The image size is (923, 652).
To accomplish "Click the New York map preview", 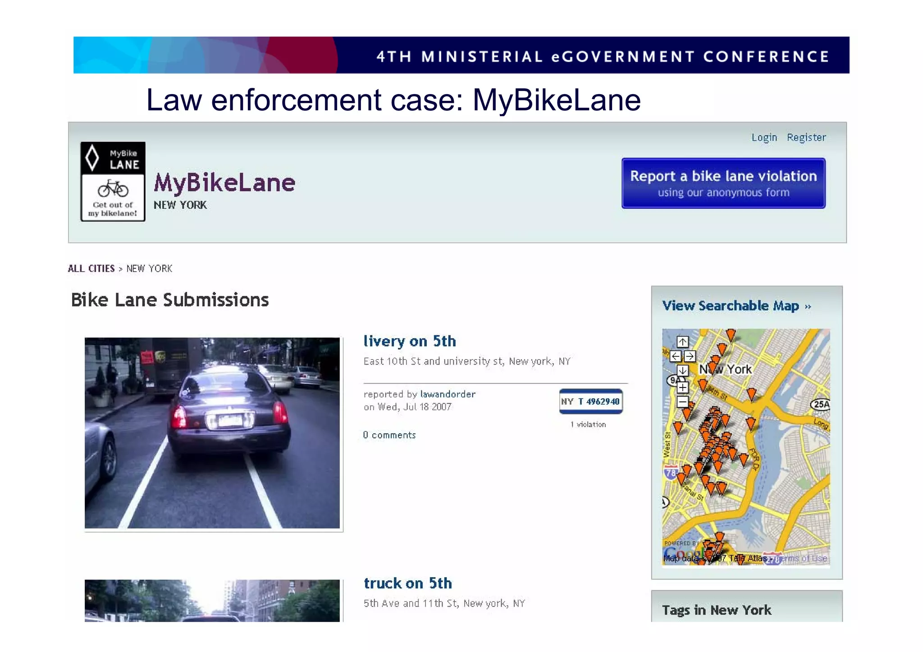I will pos(746,447).
